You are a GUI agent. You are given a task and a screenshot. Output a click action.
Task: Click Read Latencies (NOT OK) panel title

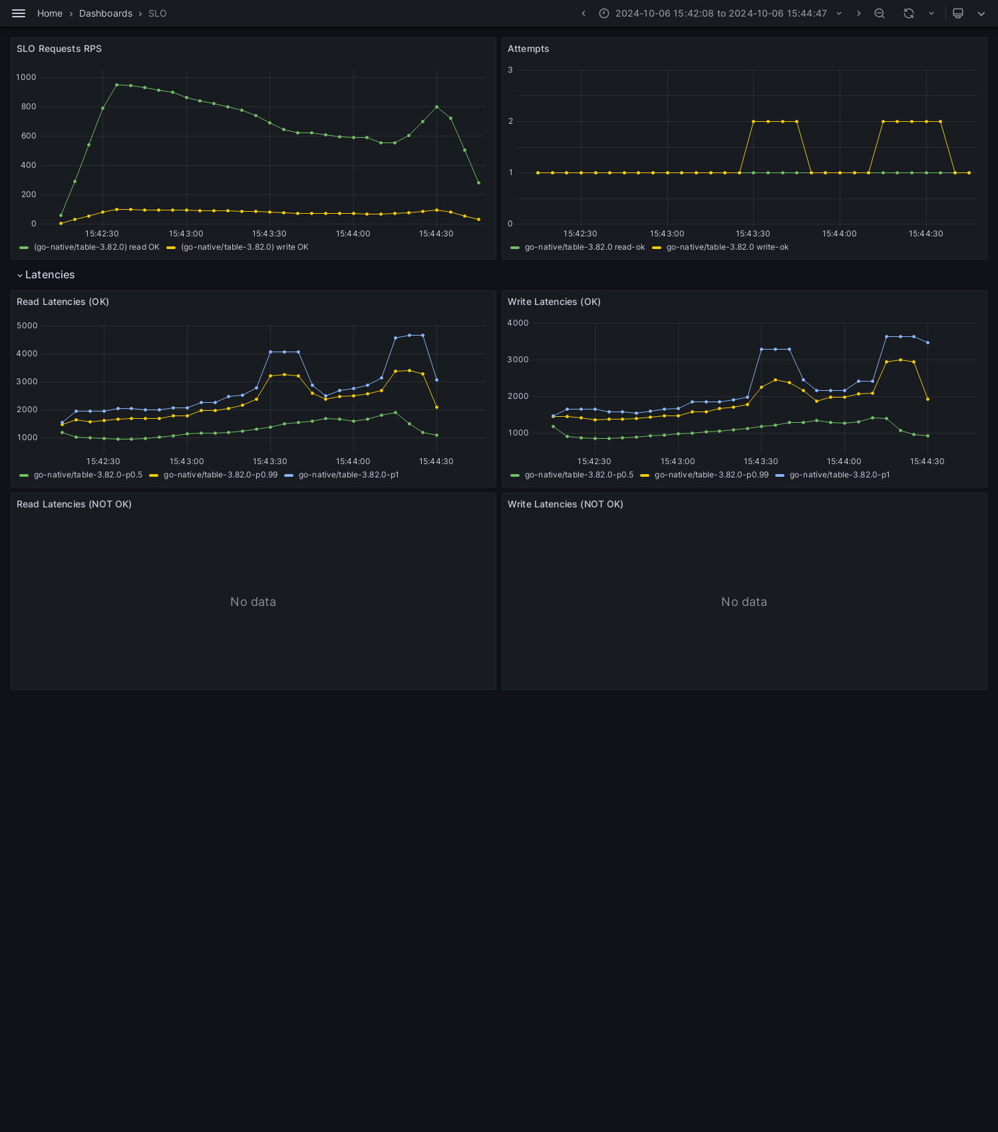(74, 504)
